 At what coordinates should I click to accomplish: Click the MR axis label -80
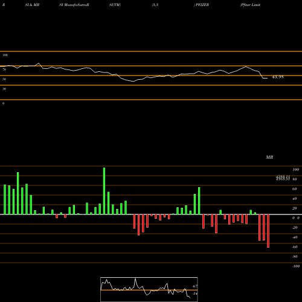point(295,257)
